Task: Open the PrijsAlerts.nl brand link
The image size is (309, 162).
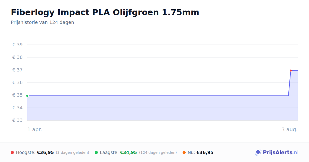Action: (x=277, y=152)
